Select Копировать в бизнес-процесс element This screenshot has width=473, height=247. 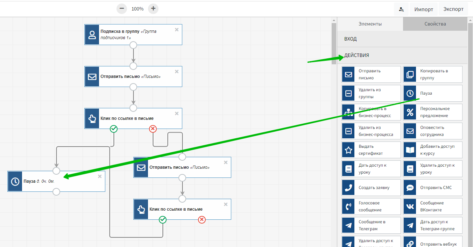tap(371, 112)
